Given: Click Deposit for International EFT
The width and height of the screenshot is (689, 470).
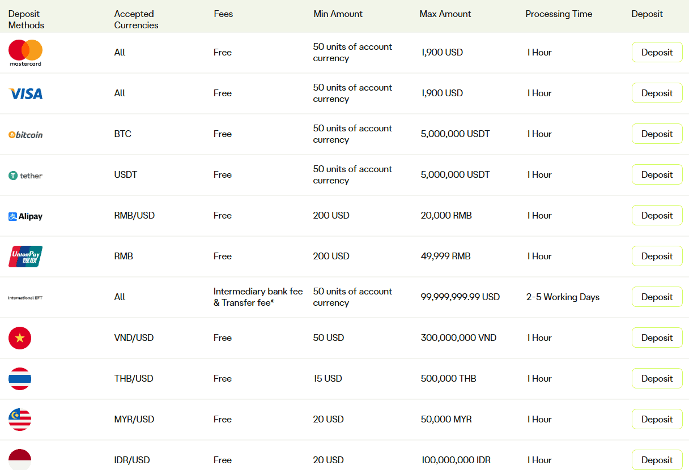Looking at the screenshot, I should tap(657, 296).
